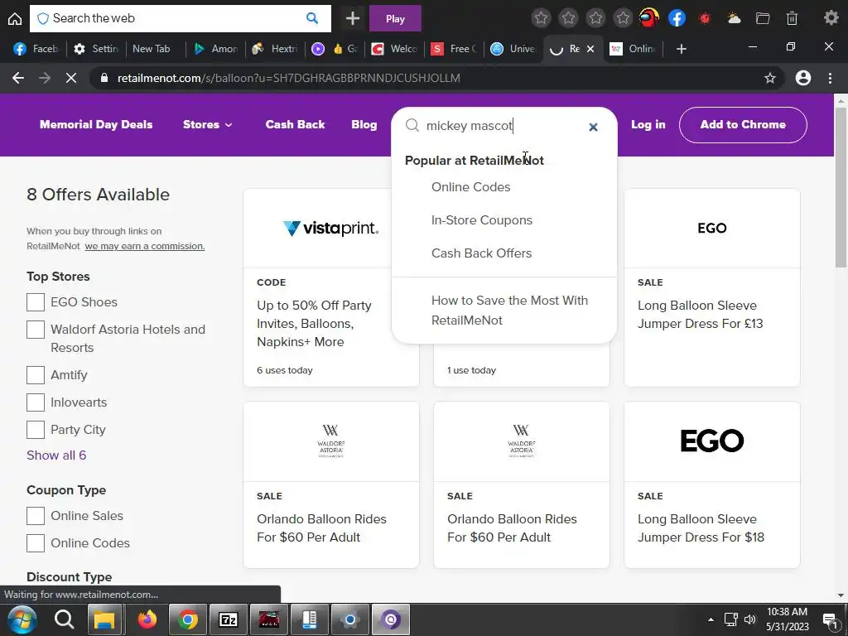
Task: Check the Online Sales coupon type
Action: pyautogui.click(x=36, y=515)
